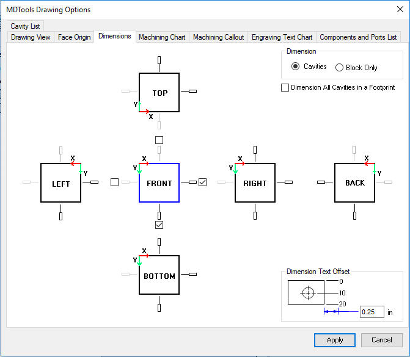
Task: Select the BACK face view box
Action: (x=354, y=182)
